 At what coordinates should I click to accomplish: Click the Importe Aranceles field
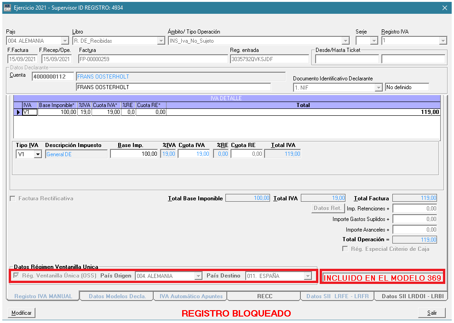tap(414, 230)
